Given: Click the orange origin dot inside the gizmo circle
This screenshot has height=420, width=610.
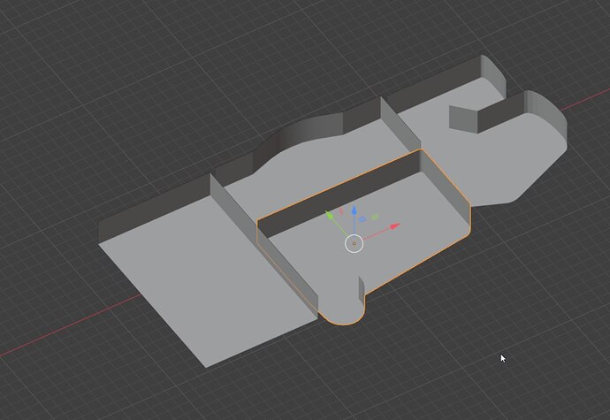Looking at the screenshot, I should 354,244.
